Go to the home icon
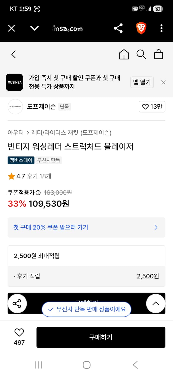This screenshot has width=173, height=377. 124,54
